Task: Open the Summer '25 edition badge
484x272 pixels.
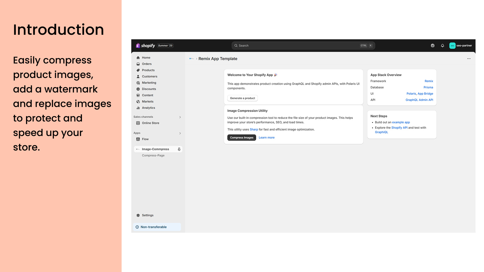Action: click(x=165, y=46)
